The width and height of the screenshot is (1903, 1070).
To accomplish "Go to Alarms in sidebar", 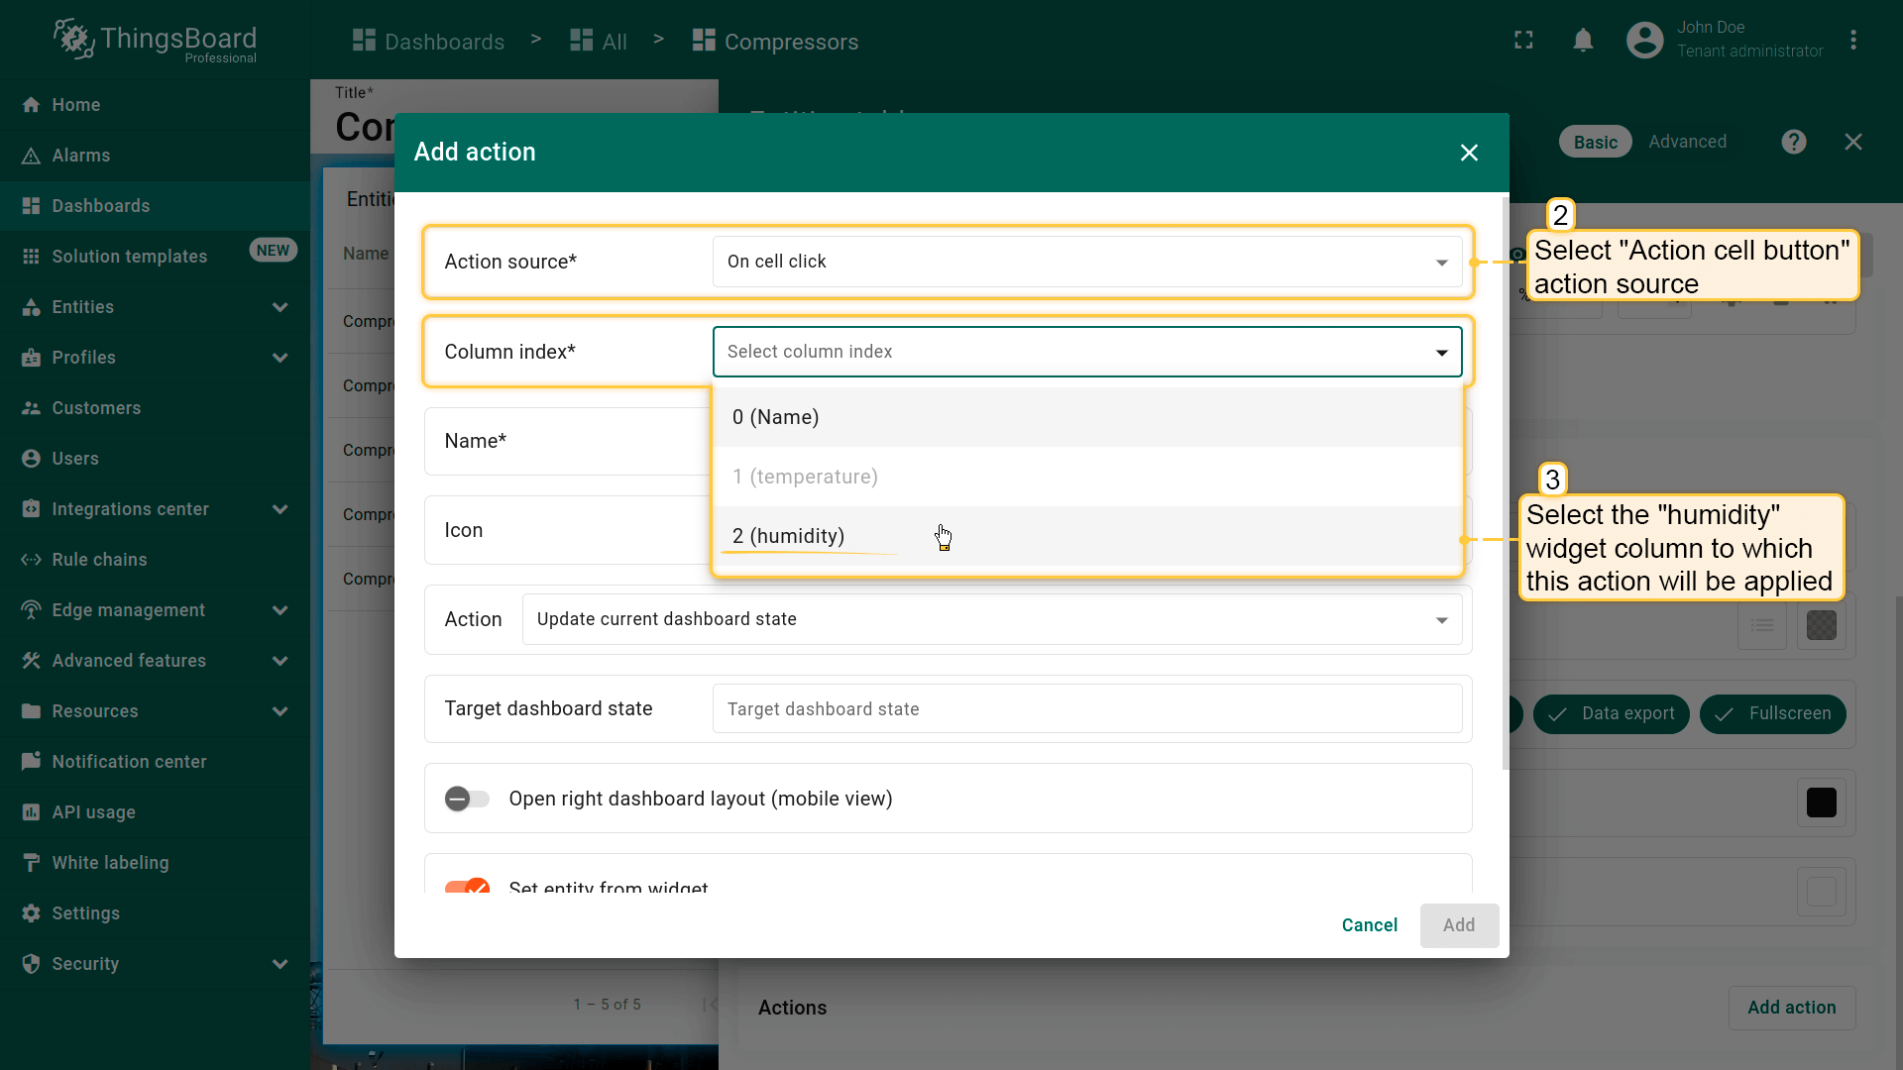I will click(x=81, y=156).
